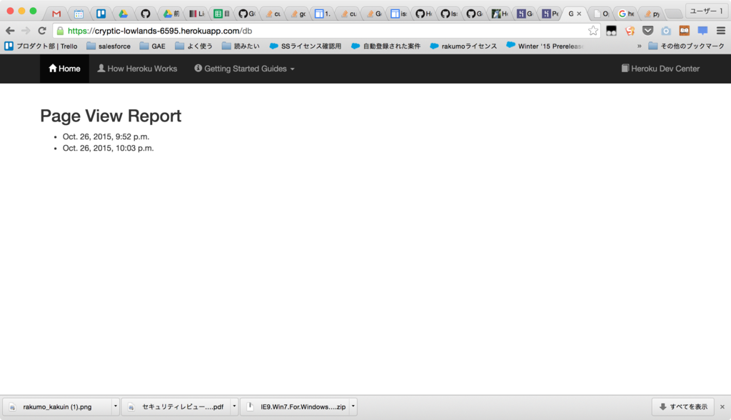Viewport: 731px width, 420px height.
Task: Open the hamburger menu extension at far right
Action: (x=720, y=31)
